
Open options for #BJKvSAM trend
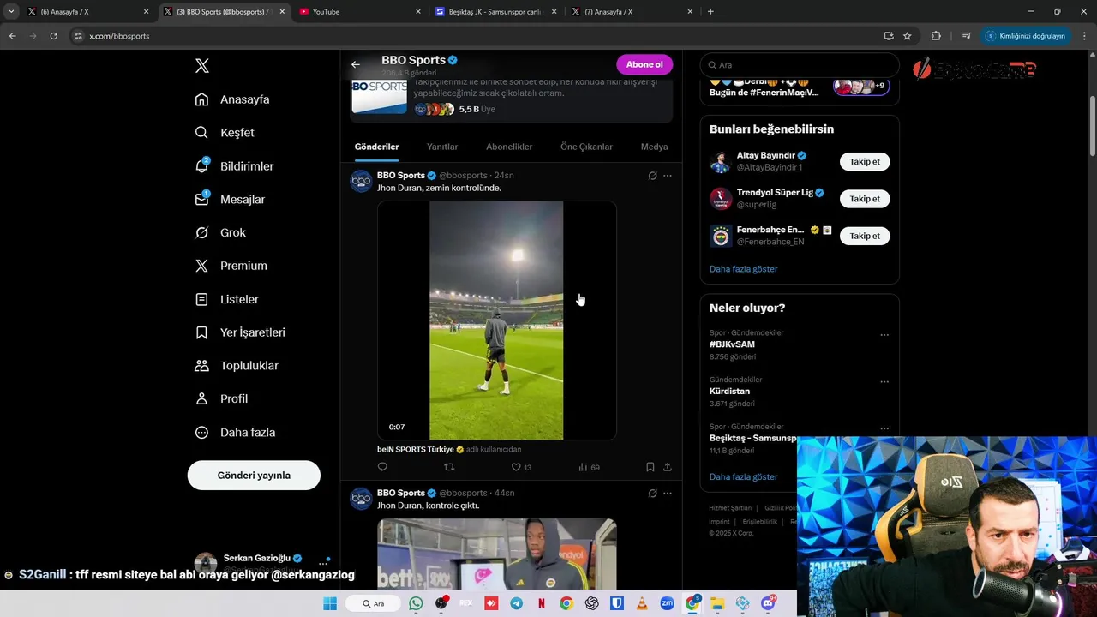pos(884,335)
